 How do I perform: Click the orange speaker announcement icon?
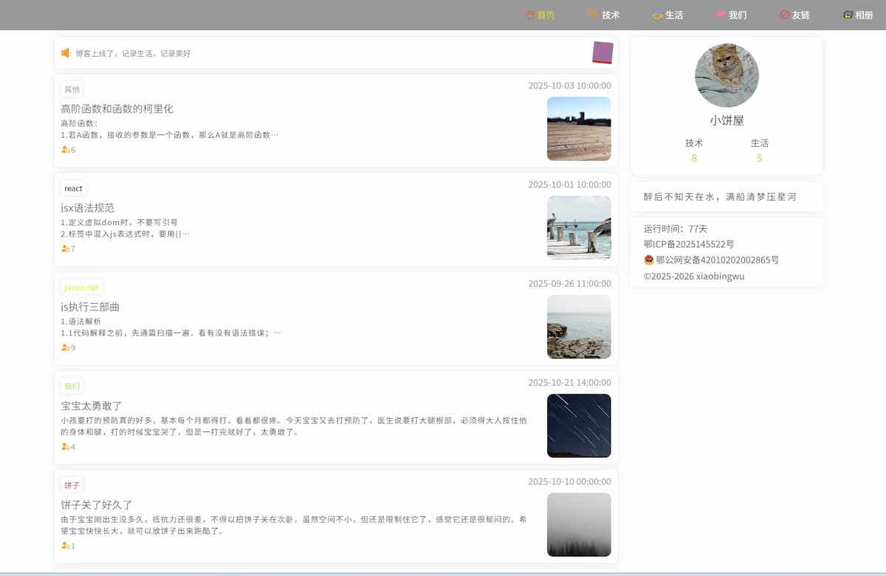tap(66, 53)
